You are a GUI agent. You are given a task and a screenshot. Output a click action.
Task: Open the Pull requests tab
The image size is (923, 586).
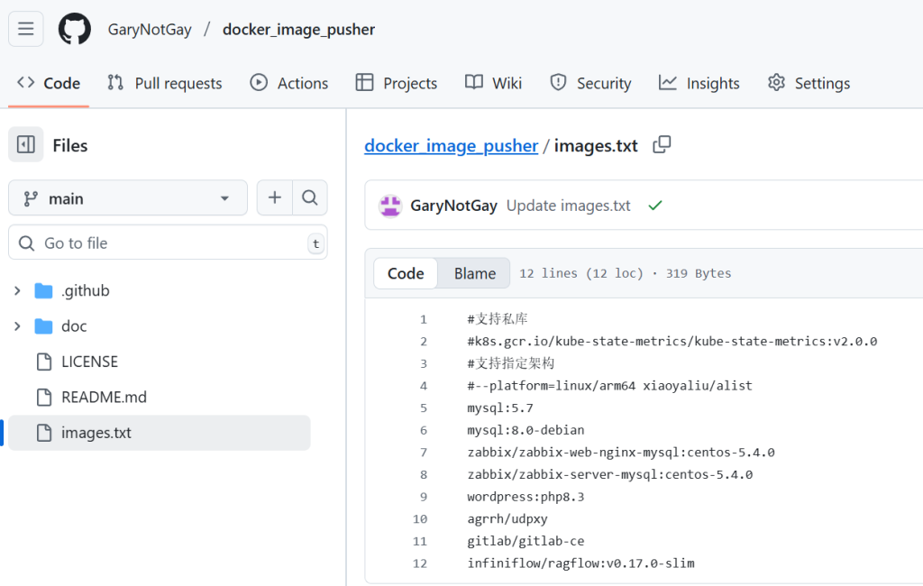coord(164,83)
